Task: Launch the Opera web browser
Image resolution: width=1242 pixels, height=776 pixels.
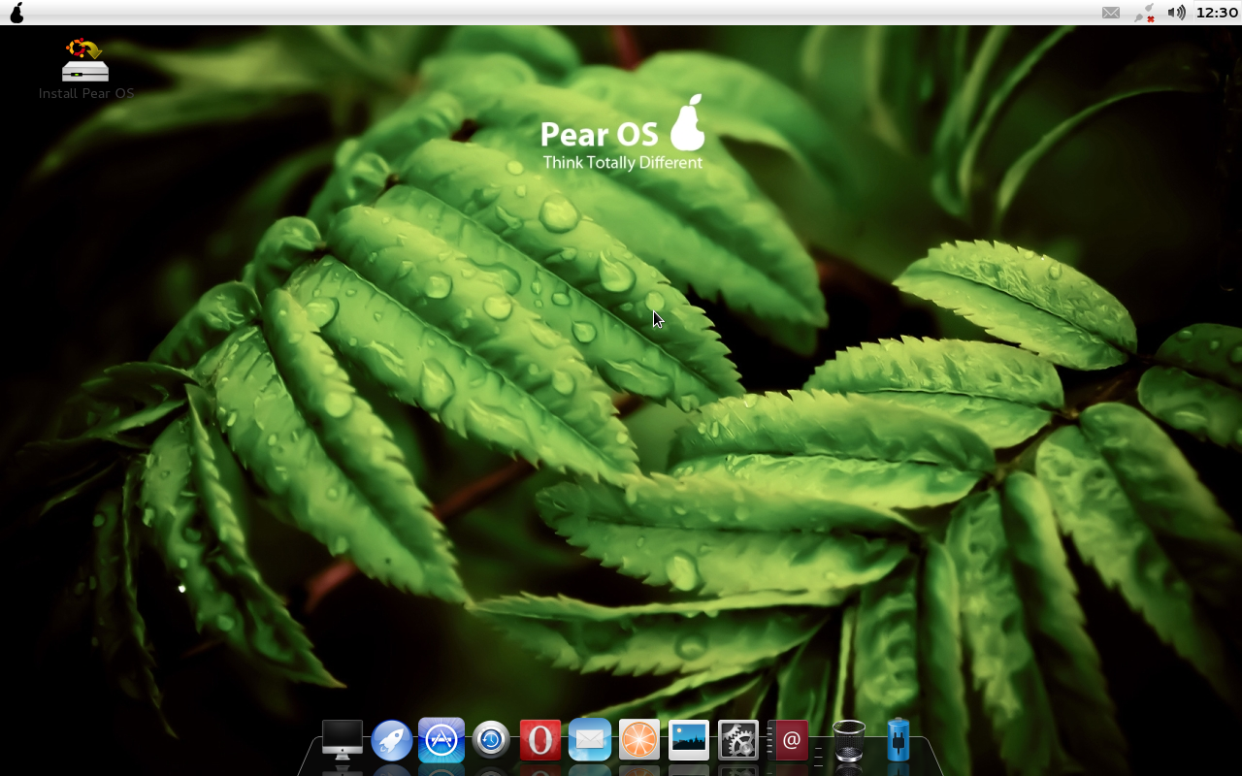Action: pos(540,740)
